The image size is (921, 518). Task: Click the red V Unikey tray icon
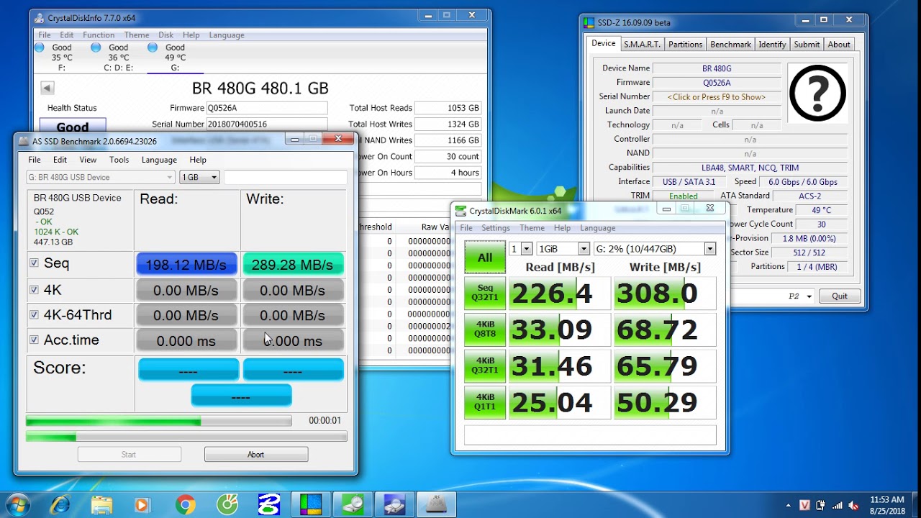(804, 505)
